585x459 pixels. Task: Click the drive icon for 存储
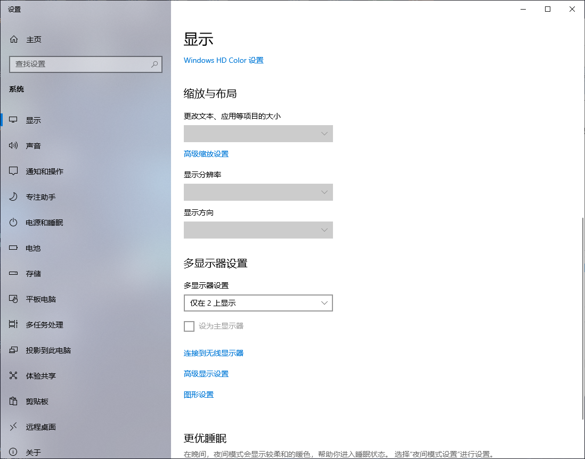coord(13,273)
